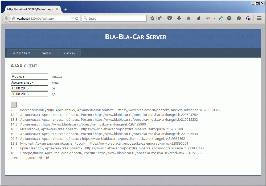Click result ending with zelenograd-mirnyi-220896054
266x186 pixels.
coord(99,143)
